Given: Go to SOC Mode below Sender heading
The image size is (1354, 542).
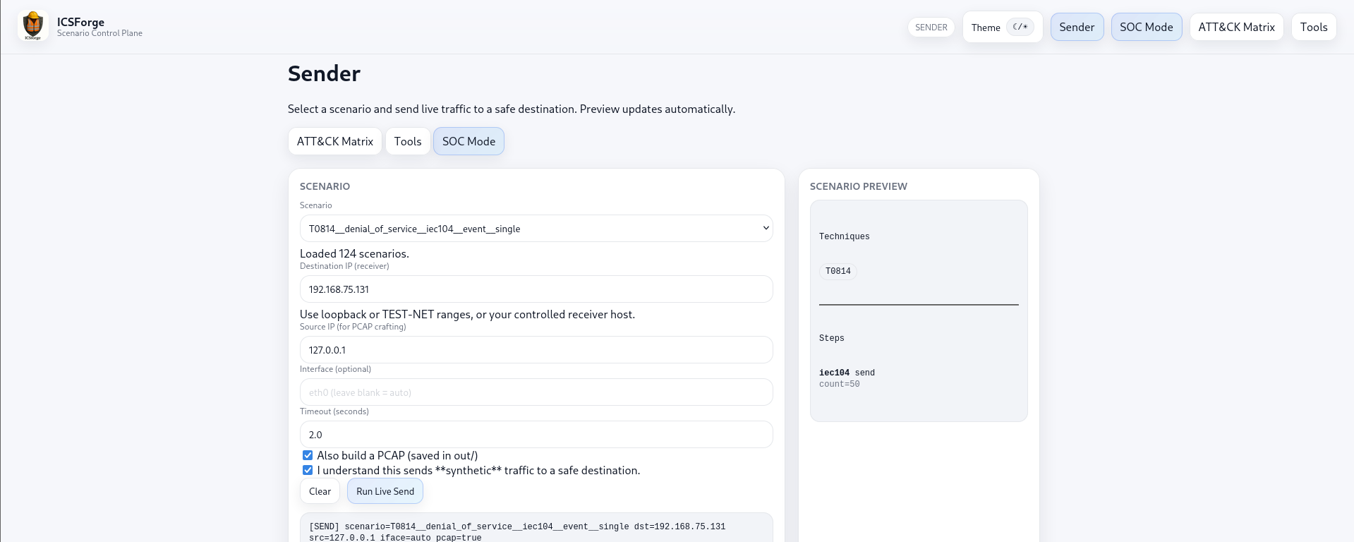Looking at the screenshot, I should tap(469, 141).
